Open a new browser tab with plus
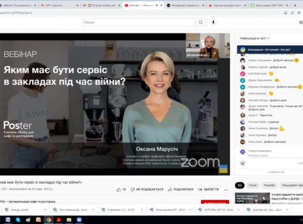 (295, 5)
